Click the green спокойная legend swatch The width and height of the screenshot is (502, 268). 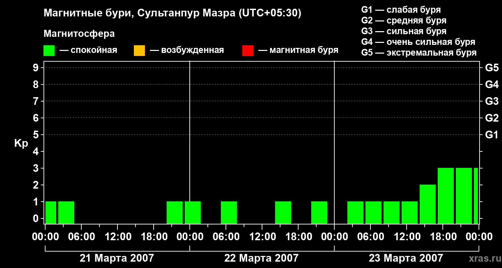(x=49, y=51)
